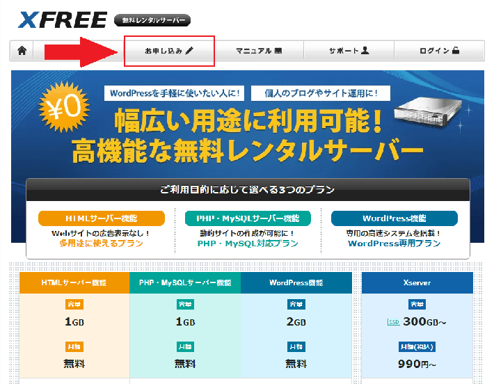Click the home icon in navigation bar
This screenshot has height=384, width=494.
(22, 50)
